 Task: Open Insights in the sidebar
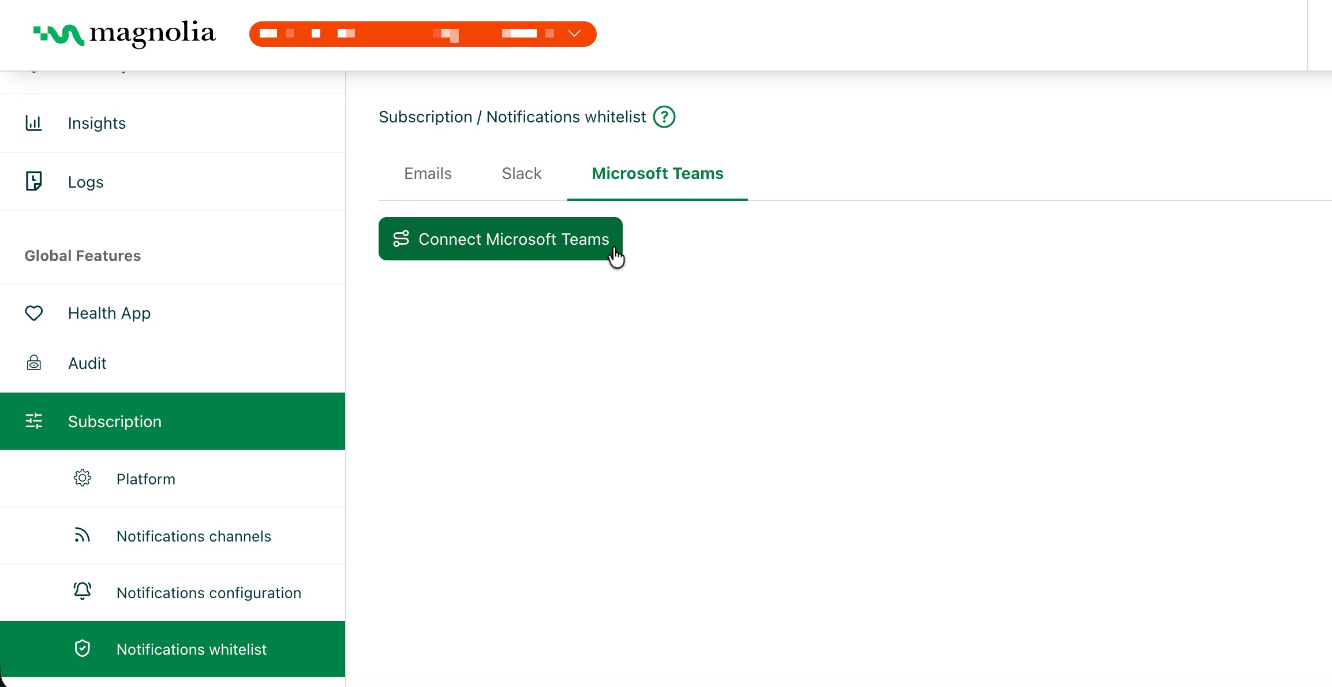[x=173, y=123]
